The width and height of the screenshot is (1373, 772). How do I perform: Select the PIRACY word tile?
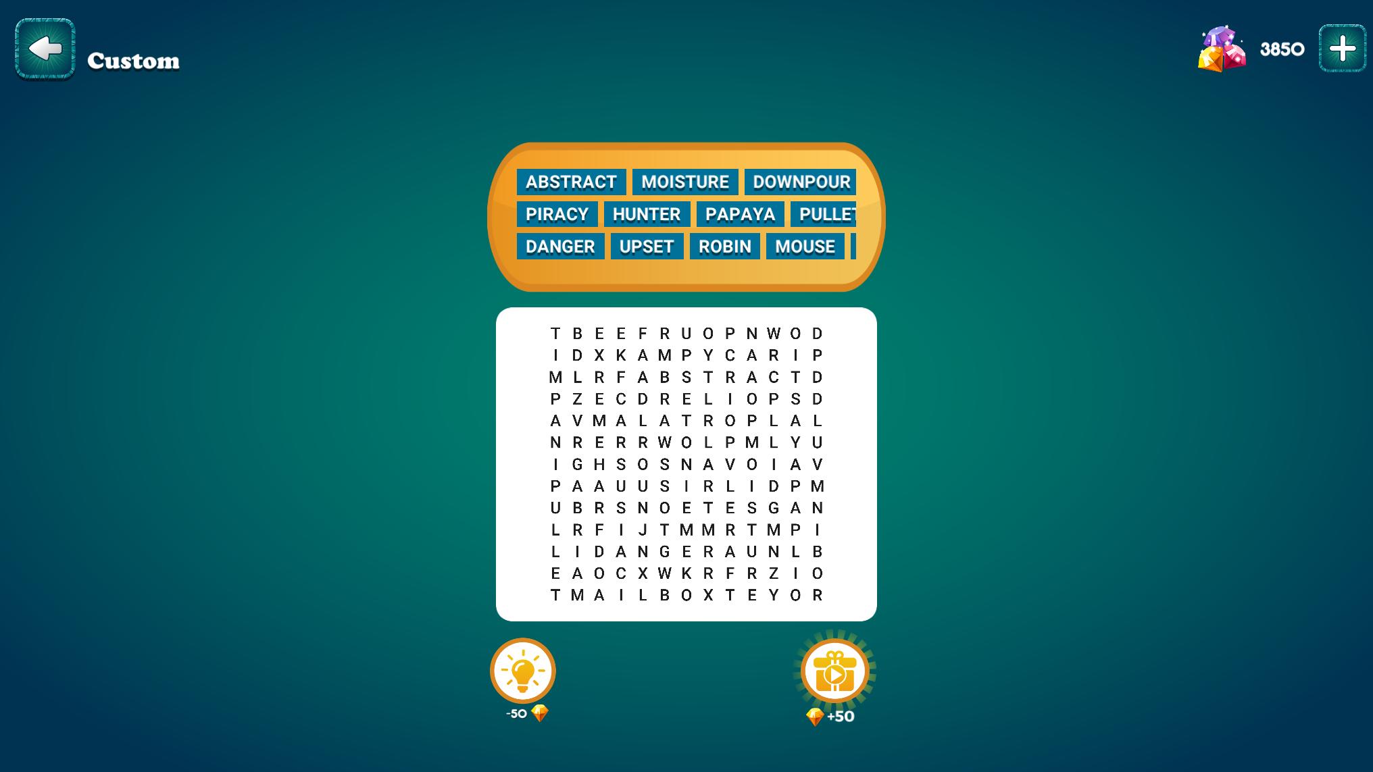point(556,214)
